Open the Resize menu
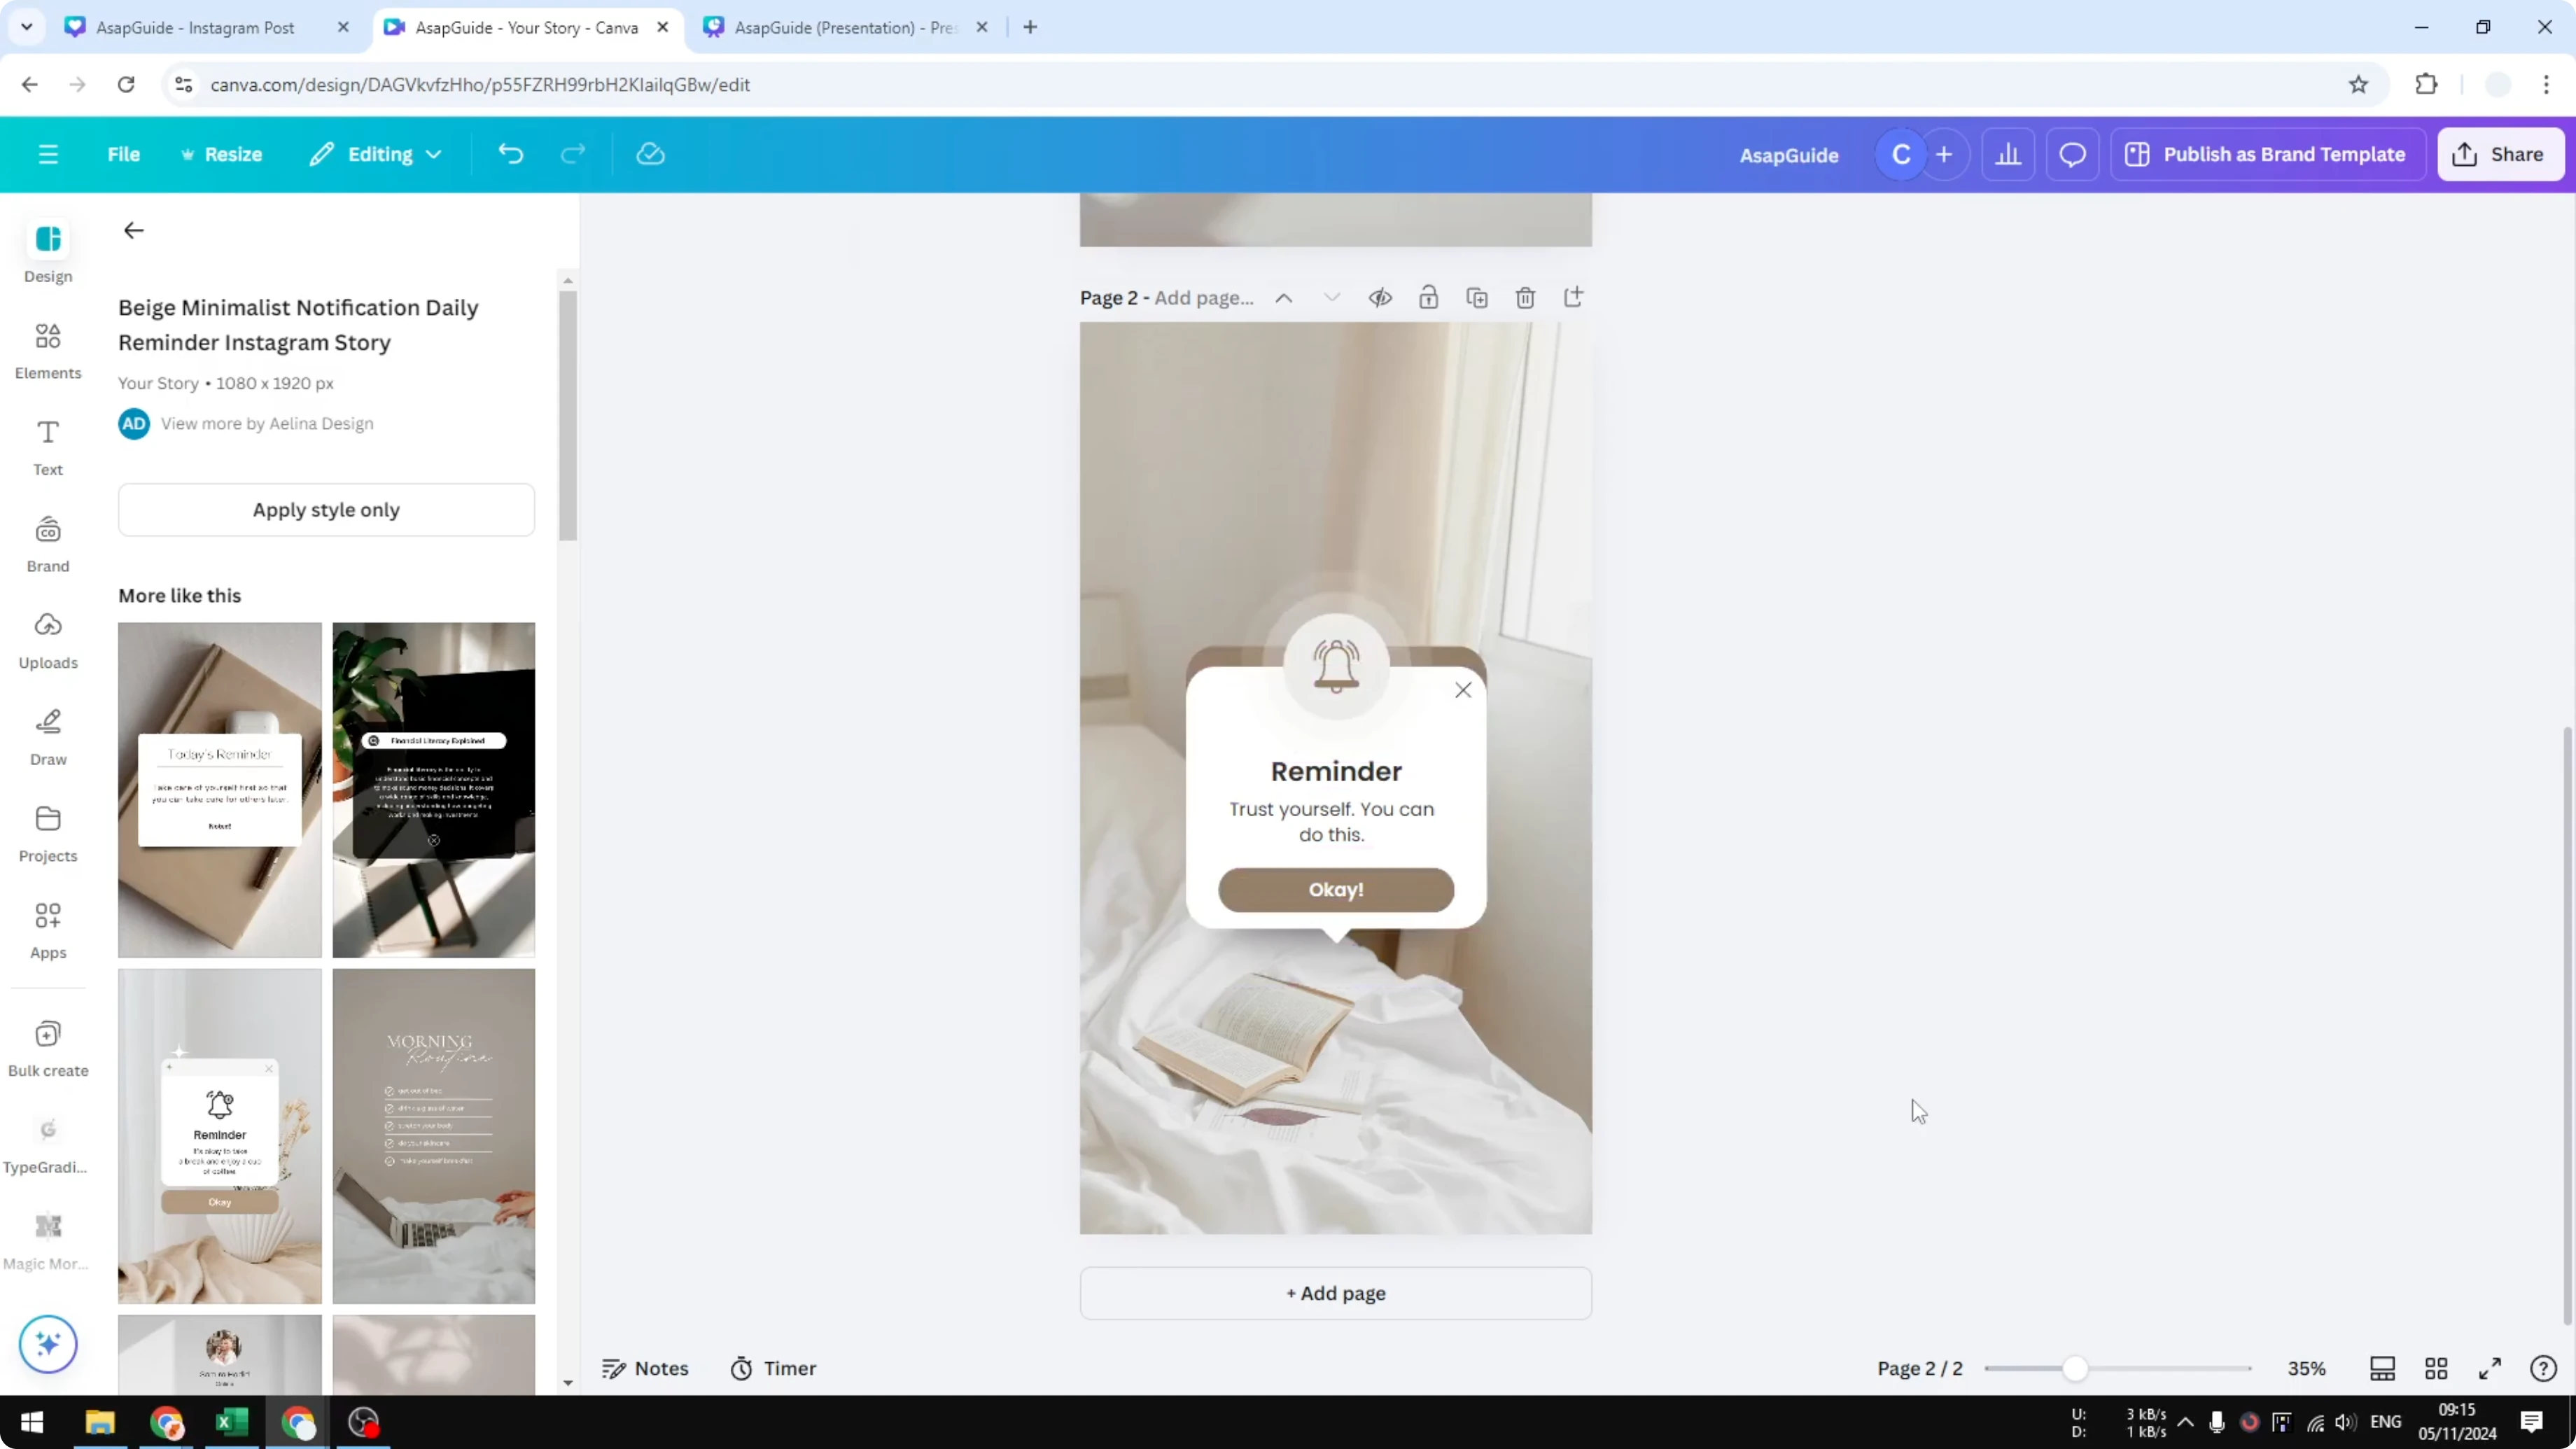The width and height of the screenshot is (2576, 1449). click(x=222, y=154)
